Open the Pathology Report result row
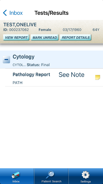The height and width of the screenshot is (184, 103). coord(54,77)
